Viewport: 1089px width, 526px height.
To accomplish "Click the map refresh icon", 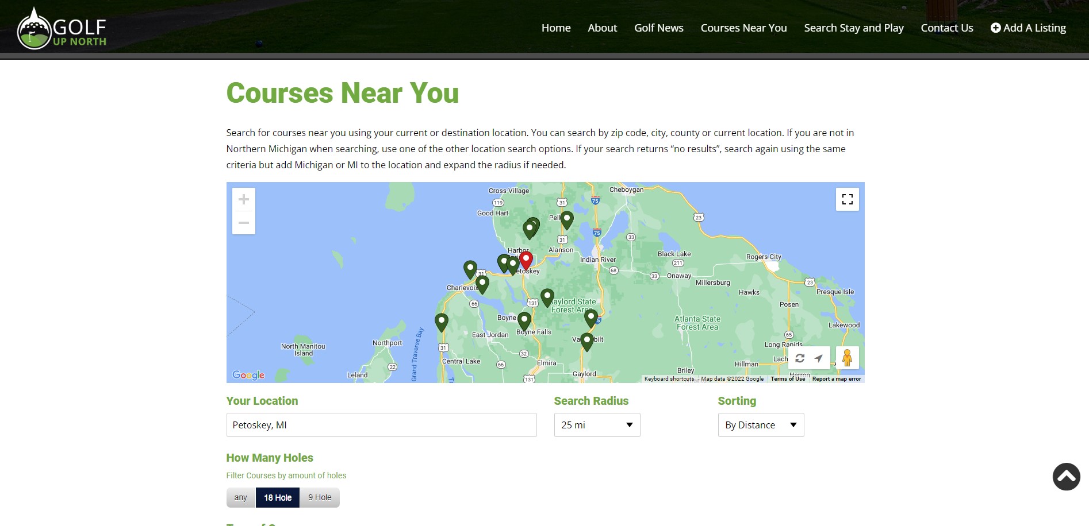I will tap(800, 358).
